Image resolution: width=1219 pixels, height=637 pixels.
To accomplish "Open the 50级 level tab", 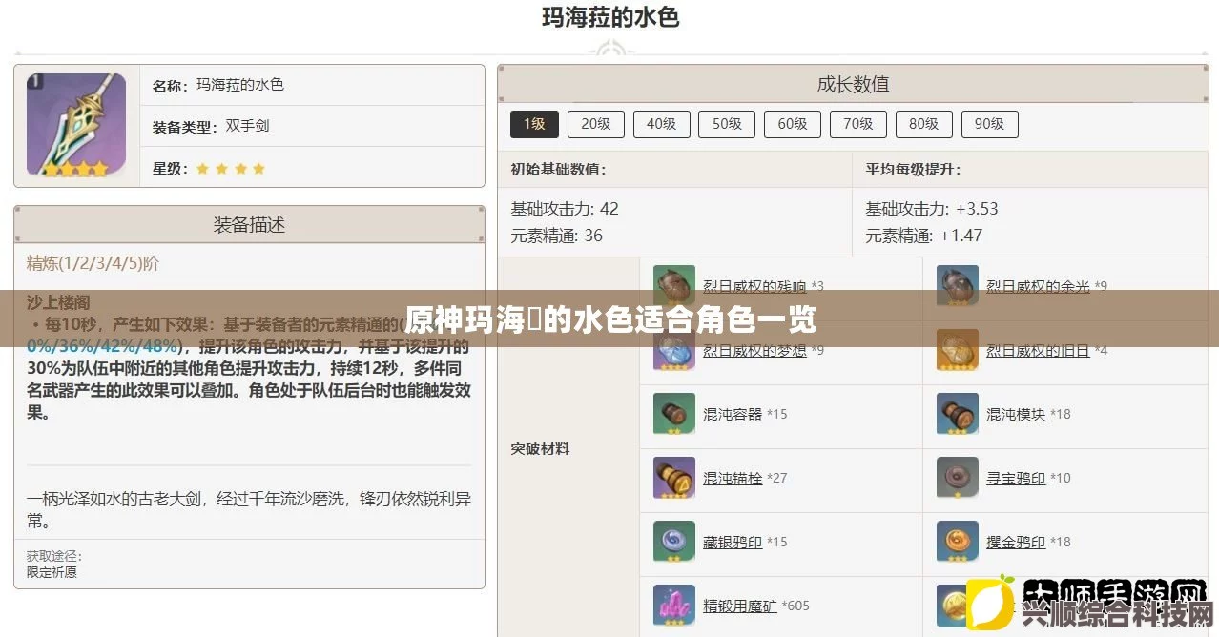I will coord(727,124).
